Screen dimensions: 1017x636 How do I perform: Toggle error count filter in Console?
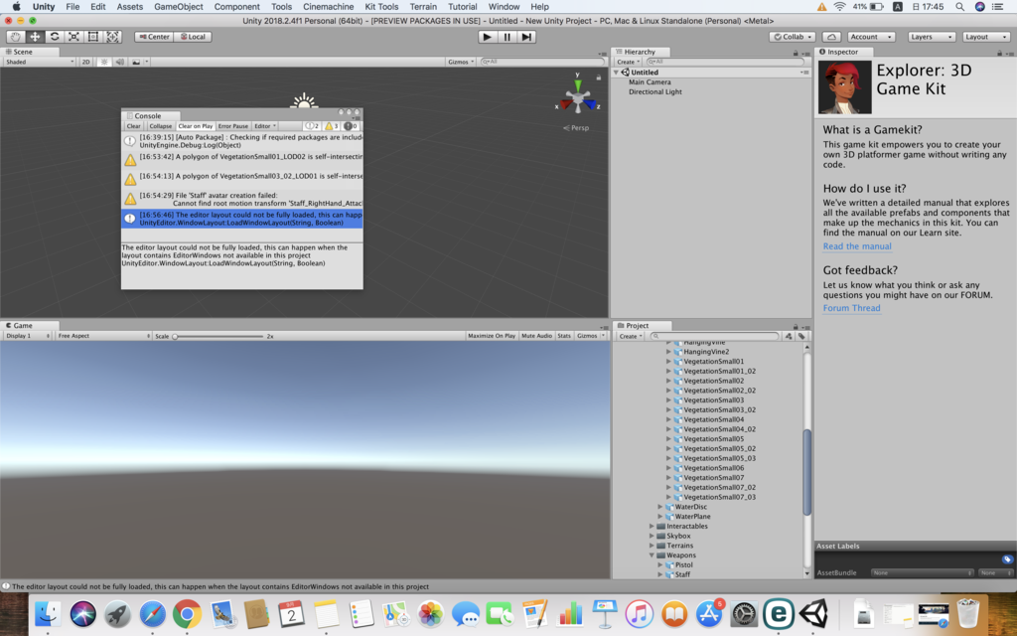(351, 126)
